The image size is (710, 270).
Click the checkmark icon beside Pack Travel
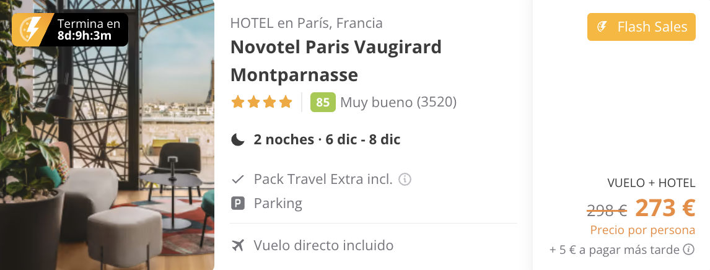click(x=237, y=180)
